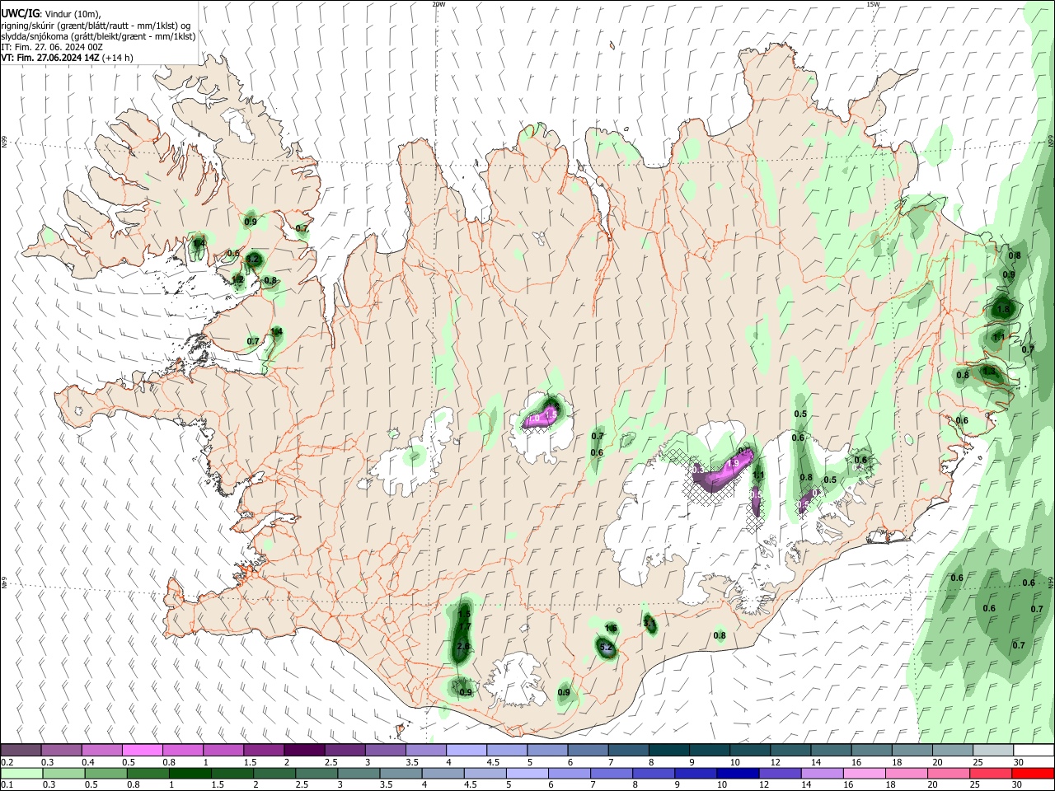Click the 1.9 value on the purple glacier band
Screen dimensions: 1055x791
point(732,464)
